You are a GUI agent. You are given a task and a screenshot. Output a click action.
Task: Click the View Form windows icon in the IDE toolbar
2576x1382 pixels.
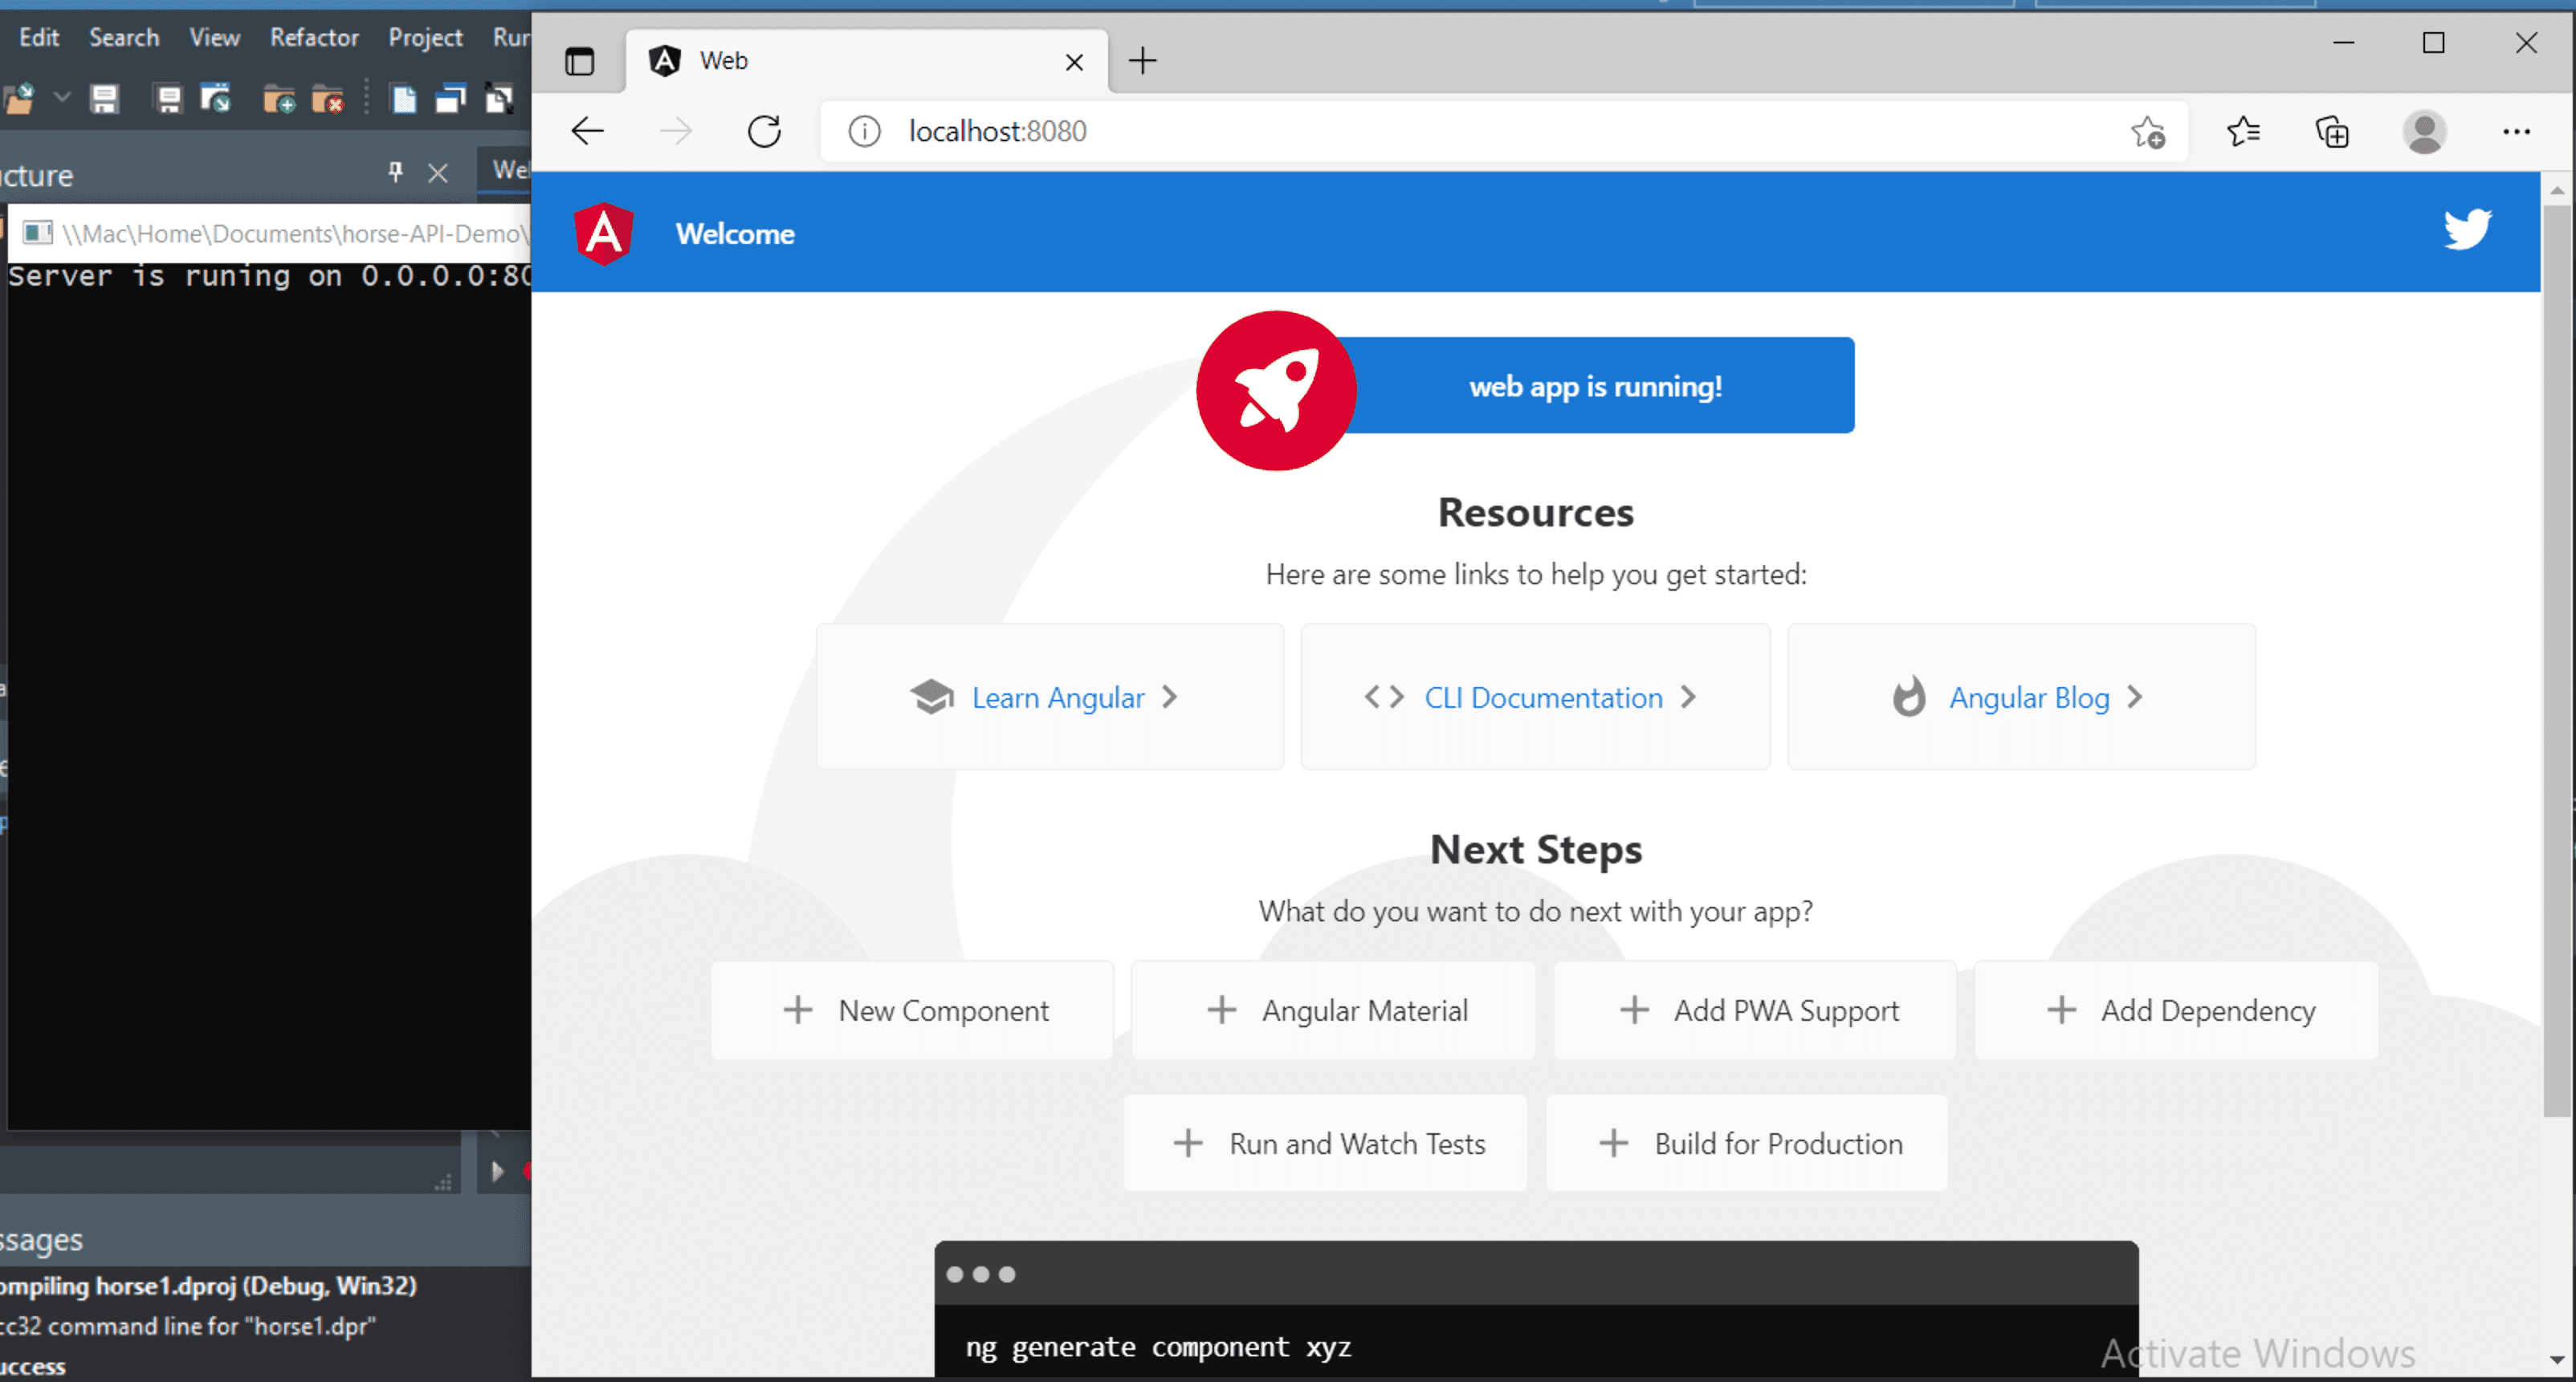451,99
